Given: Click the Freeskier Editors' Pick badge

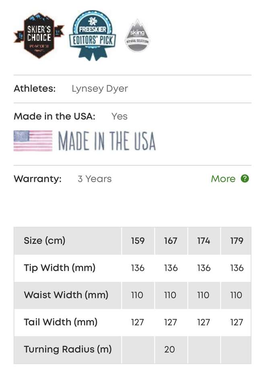Looking at the screenshot, I should 92,35.
